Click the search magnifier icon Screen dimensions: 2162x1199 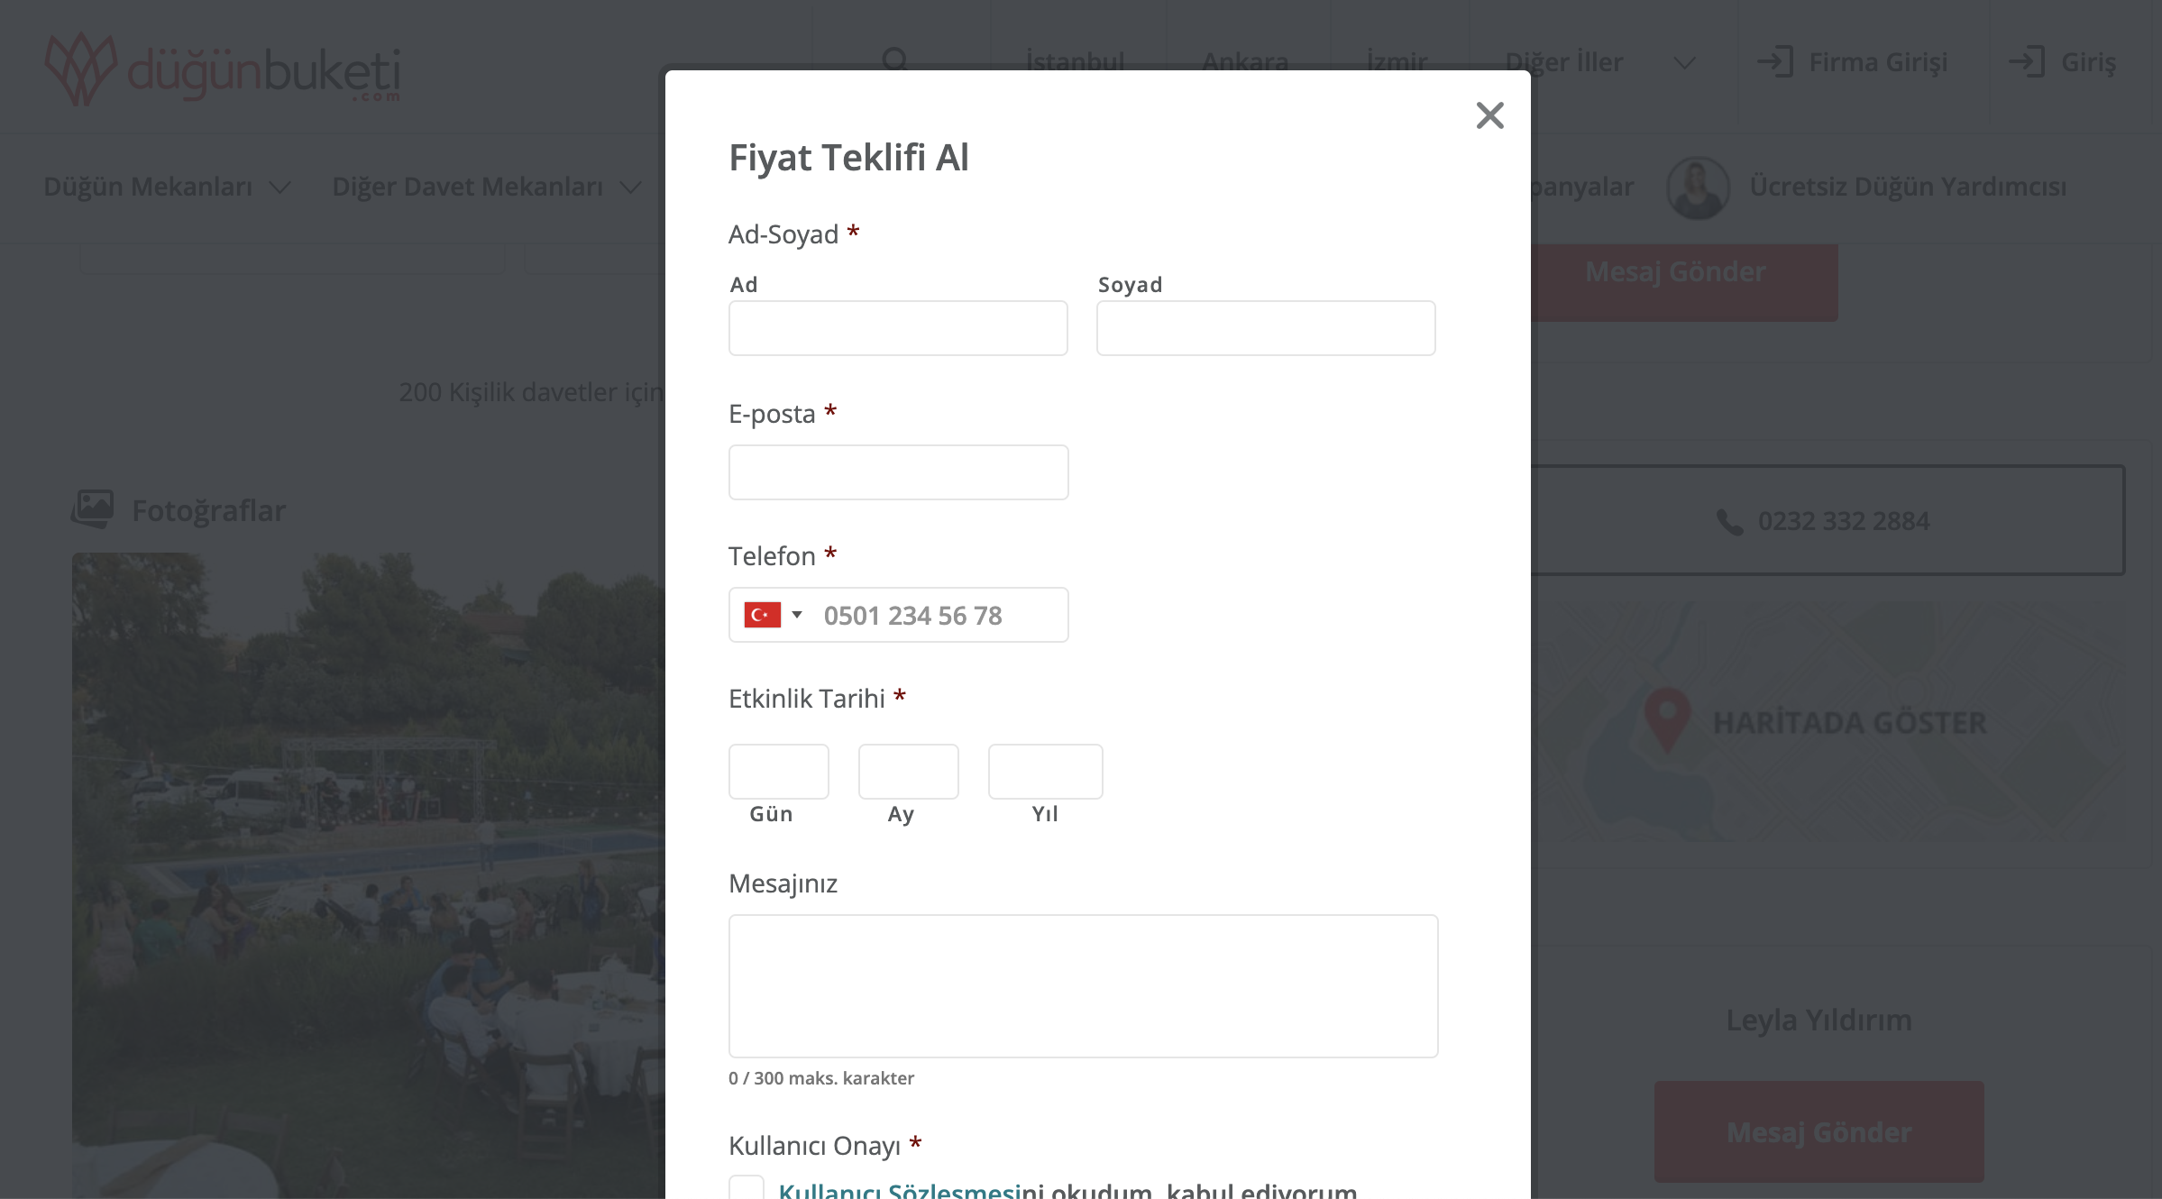pos(894,59)
